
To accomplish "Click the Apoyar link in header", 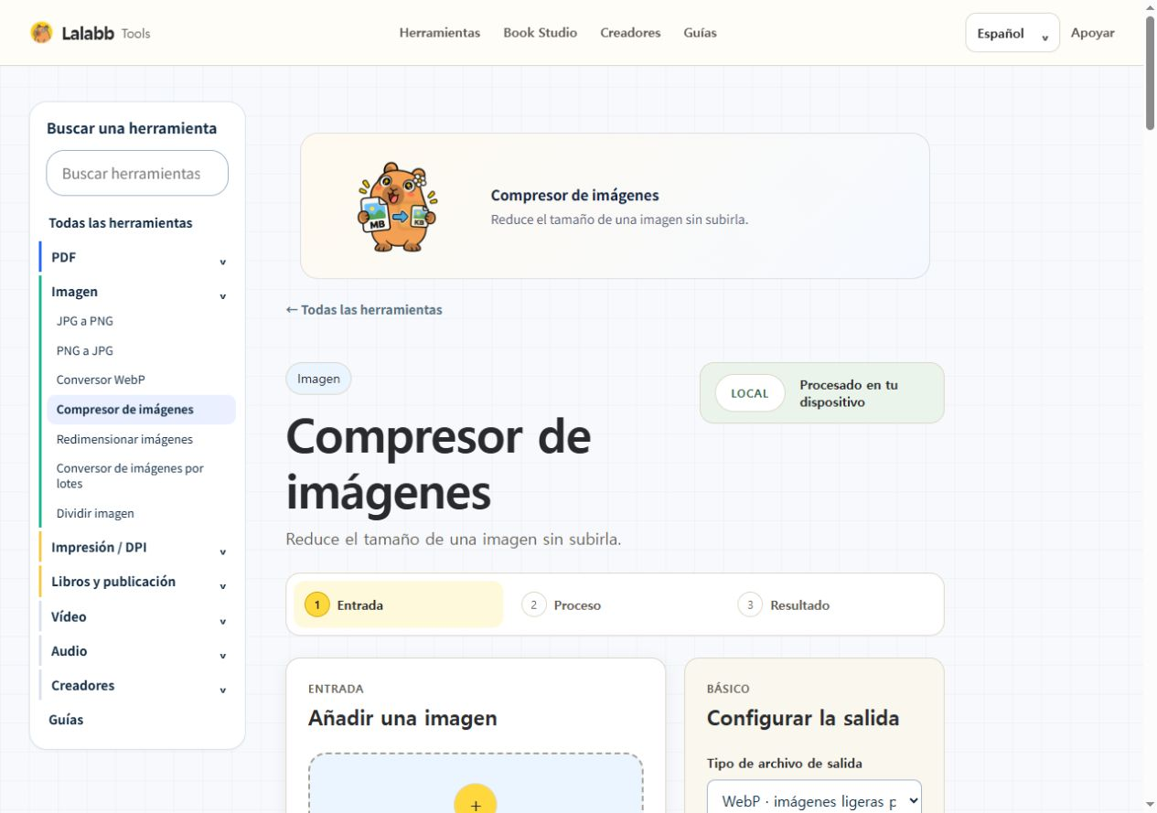I will [1092, 33].
